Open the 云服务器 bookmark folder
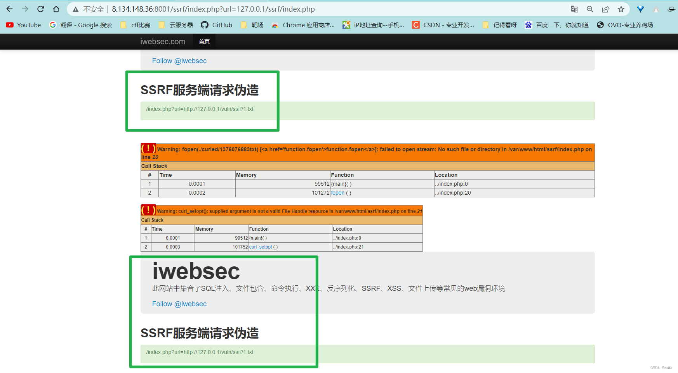 176,25
